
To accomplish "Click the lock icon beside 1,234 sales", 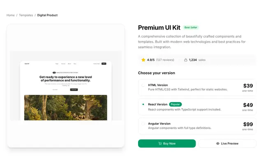I will [x=186, y=60].
